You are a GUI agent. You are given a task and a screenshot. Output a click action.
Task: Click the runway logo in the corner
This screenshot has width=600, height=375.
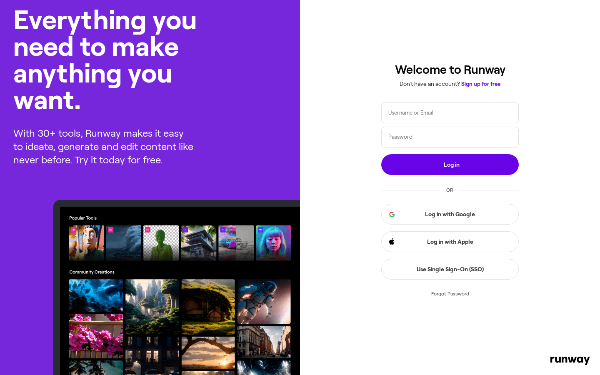coord(570,360)
